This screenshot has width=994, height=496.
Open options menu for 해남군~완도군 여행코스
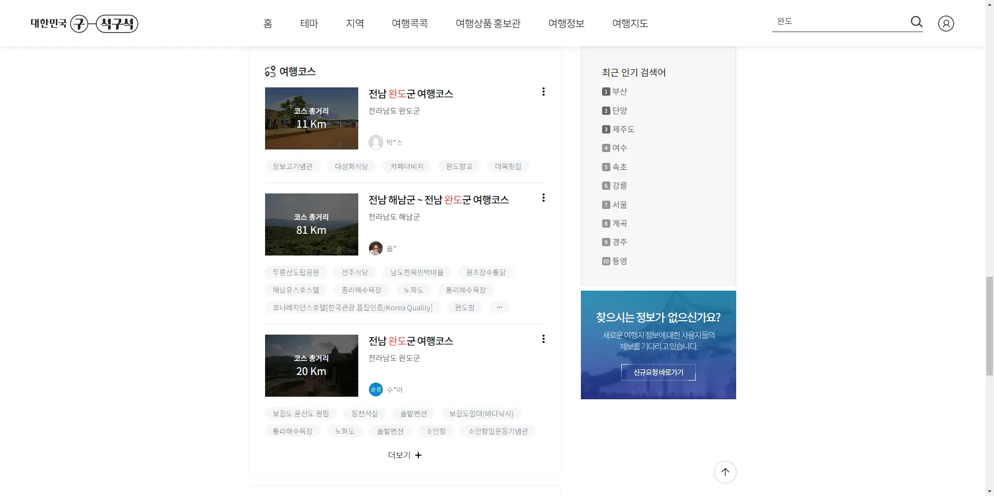pyautogui.click(x=543, y=198)
